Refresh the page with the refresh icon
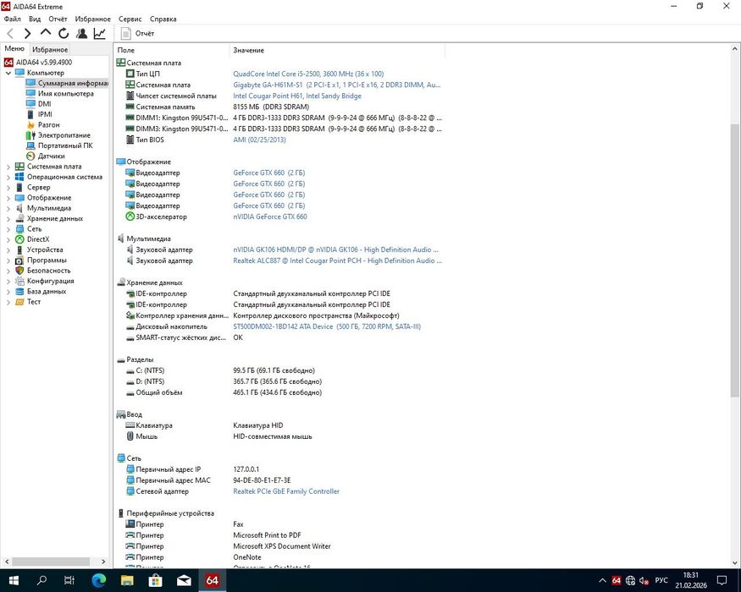 64,34
